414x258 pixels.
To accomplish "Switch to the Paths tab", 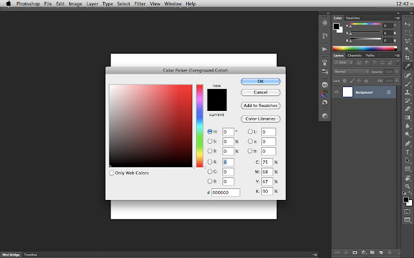I will point(370,55).
